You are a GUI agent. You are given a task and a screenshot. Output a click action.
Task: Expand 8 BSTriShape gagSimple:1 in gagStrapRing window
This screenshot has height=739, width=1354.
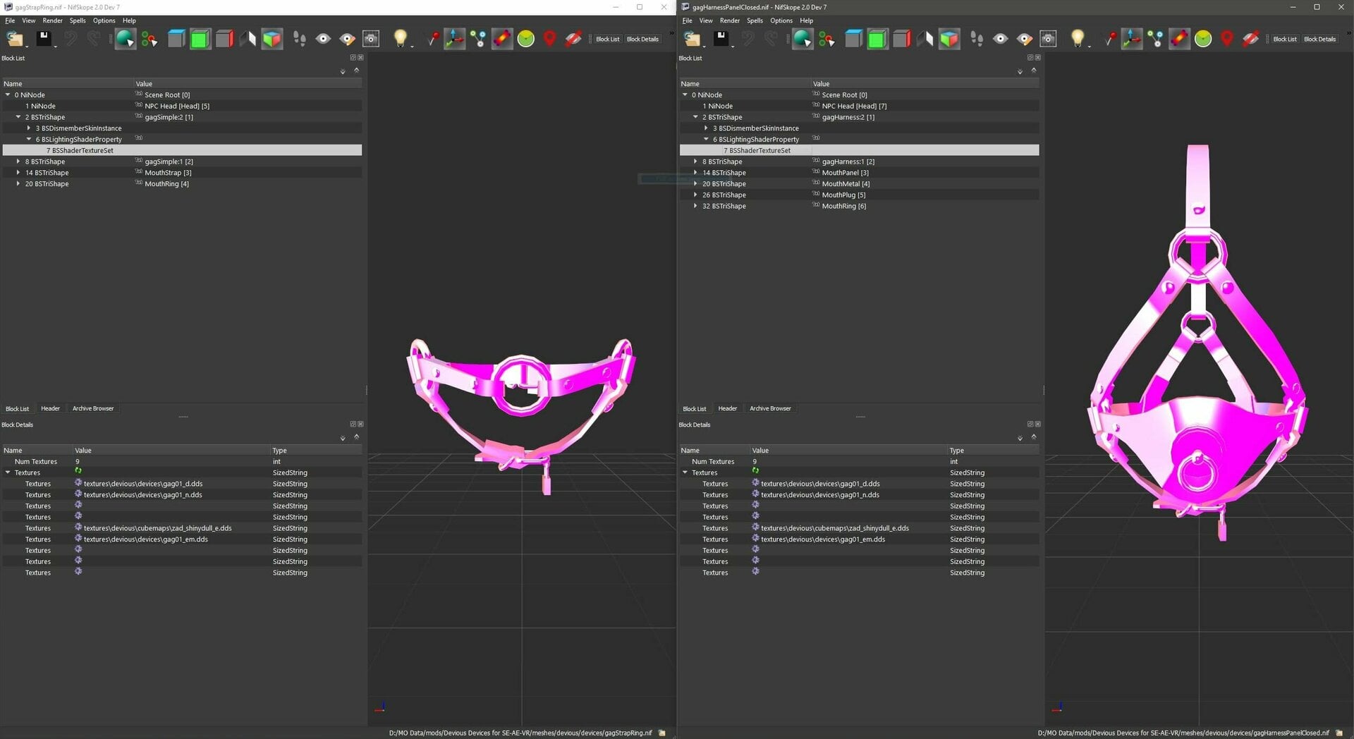pyautogui.click(x=18, y=161)
